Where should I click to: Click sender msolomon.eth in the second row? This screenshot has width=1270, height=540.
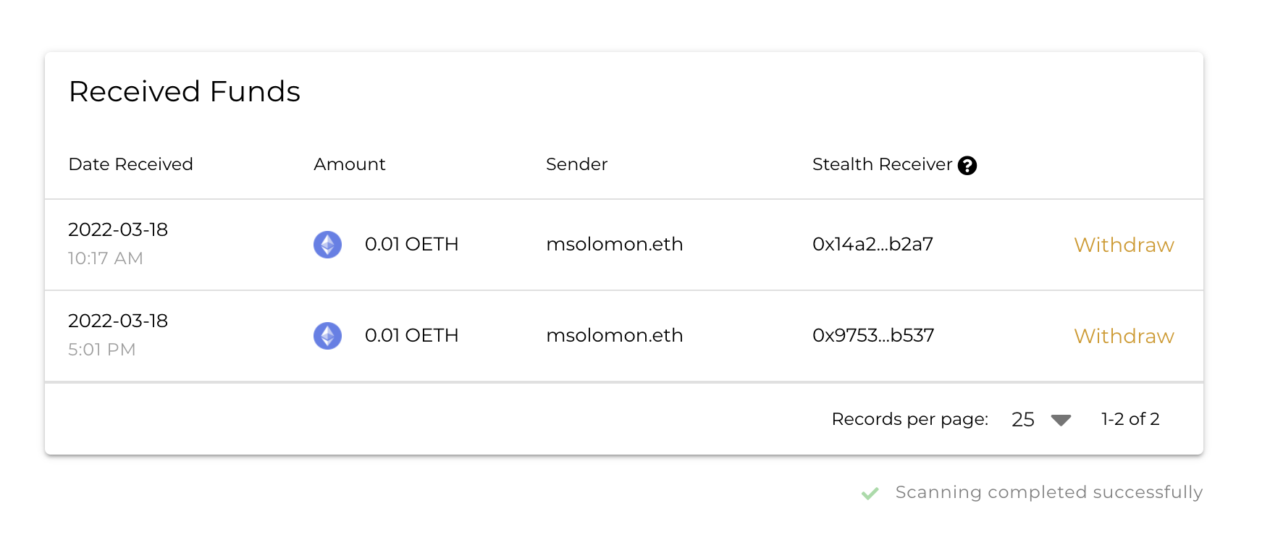[614, 335]
